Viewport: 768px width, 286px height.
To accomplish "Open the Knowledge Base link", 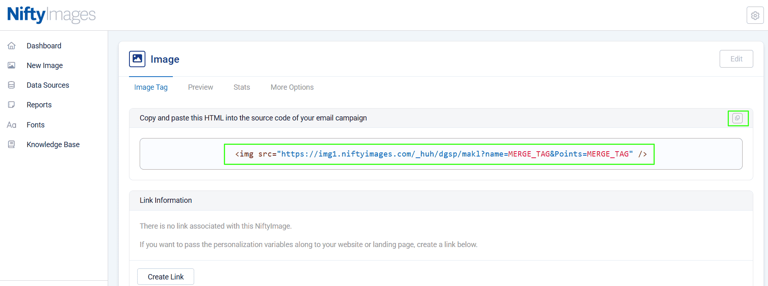I will (x=53, y=145).
